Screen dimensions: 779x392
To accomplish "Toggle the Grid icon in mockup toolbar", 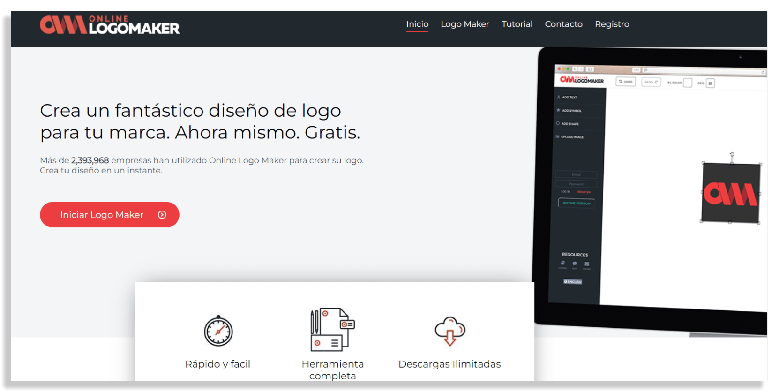I will click(x=711, y=83).
